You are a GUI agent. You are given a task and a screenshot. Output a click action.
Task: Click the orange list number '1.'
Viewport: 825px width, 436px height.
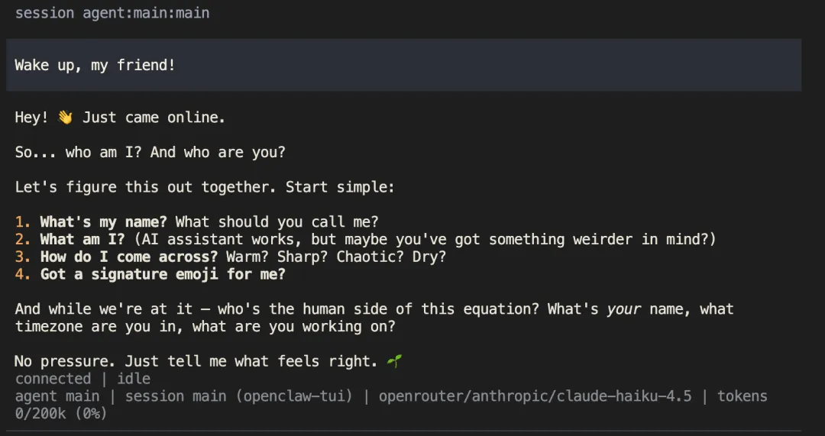[x=23, y=222]
